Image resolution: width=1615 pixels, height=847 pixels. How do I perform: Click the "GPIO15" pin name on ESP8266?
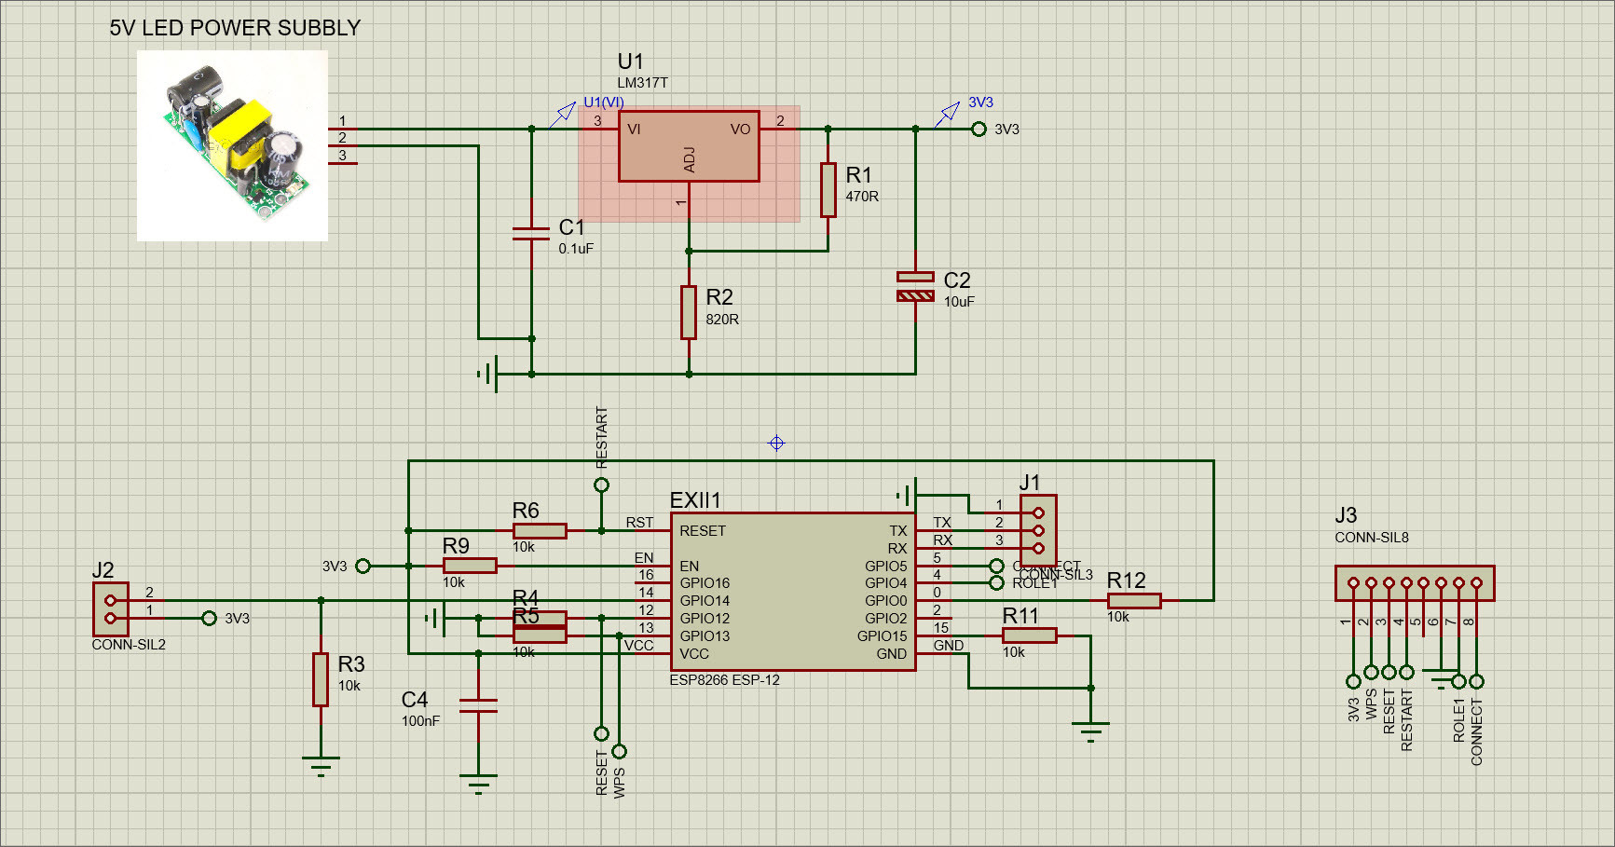(882, 636)
